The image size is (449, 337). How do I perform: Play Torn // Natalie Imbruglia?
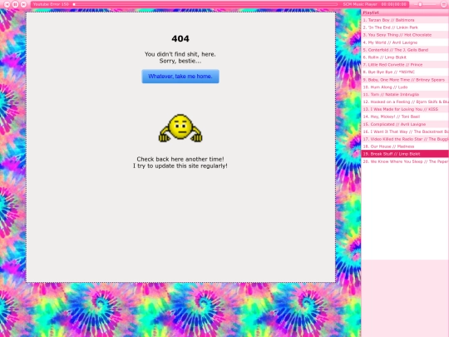[405, 95]
